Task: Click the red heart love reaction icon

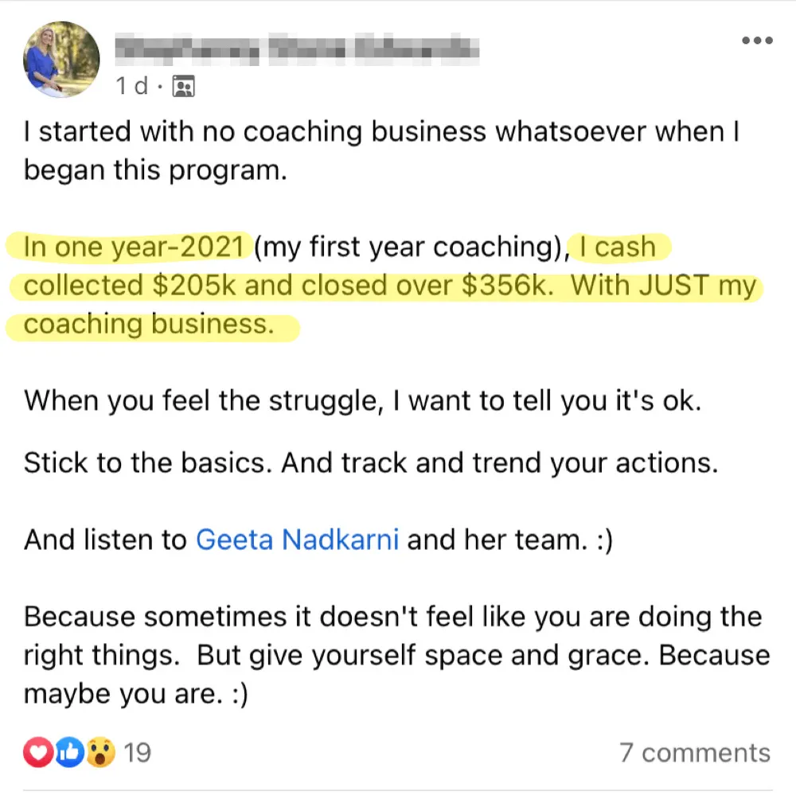Action: (37, 752)
